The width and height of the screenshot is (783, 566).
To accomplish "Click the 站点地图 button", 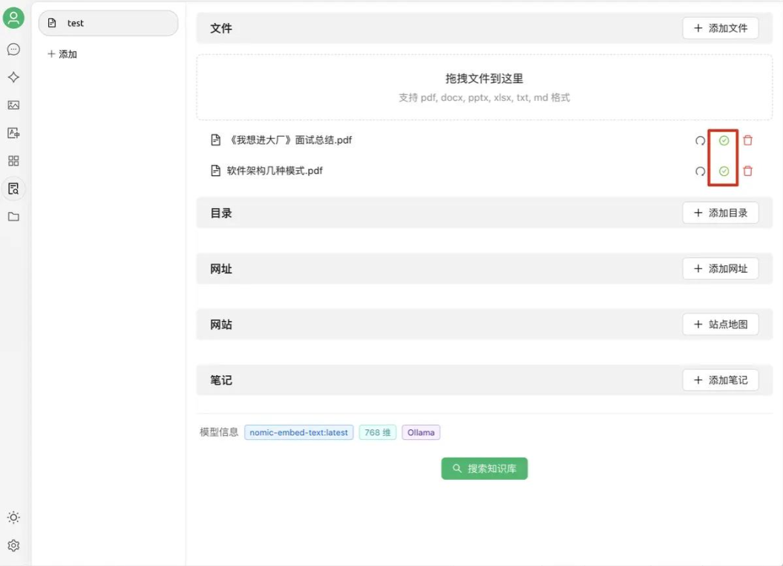I will coord(720,325).
